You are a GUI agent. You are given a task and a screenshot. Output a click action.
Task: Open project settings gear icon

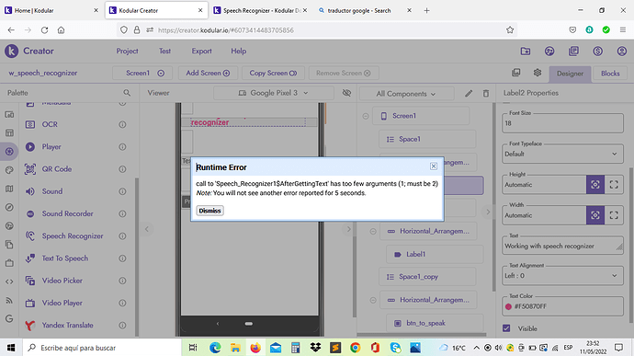tap(538, 73)
